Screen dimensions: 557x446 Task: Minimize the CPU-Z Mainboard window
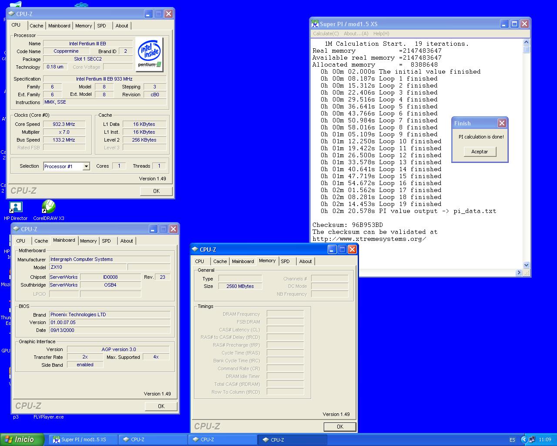(153, 229)
